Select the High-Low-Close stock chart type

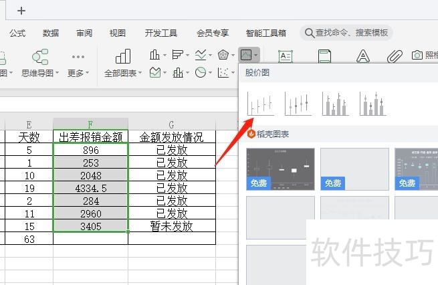(261, 104)
